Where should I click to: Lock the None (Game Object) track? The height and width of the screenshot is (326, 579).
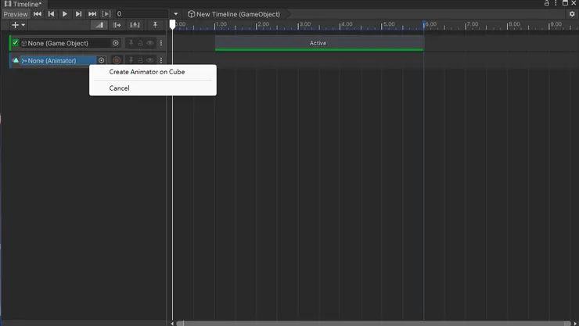(x=140, y=43)
